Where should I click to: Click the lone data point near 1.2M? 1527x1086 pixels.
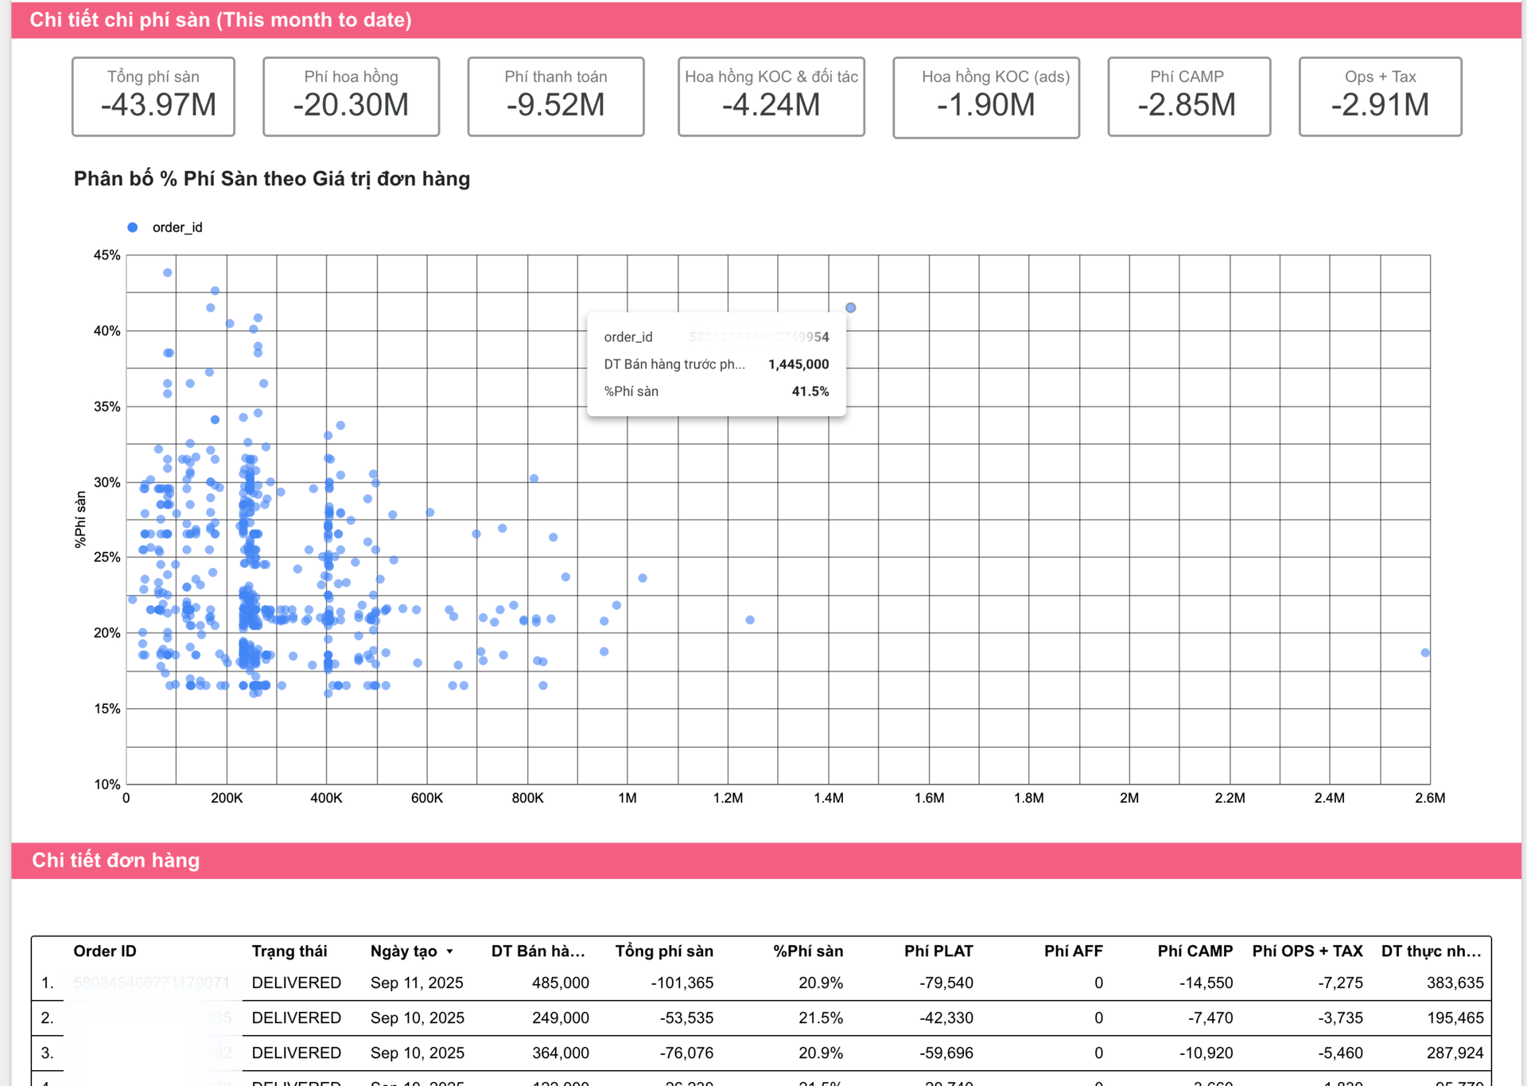click(x=750, y=620)
